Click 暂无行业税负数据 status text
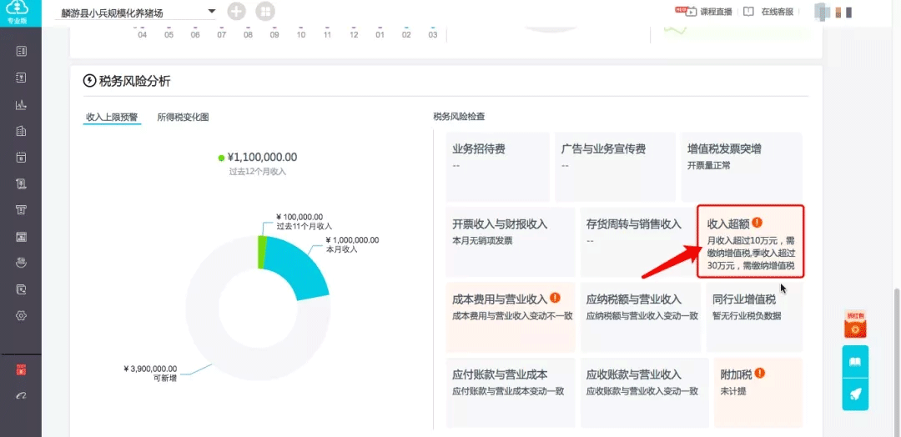The width and height of the screenshot is (901, 437). pos(747,316)
